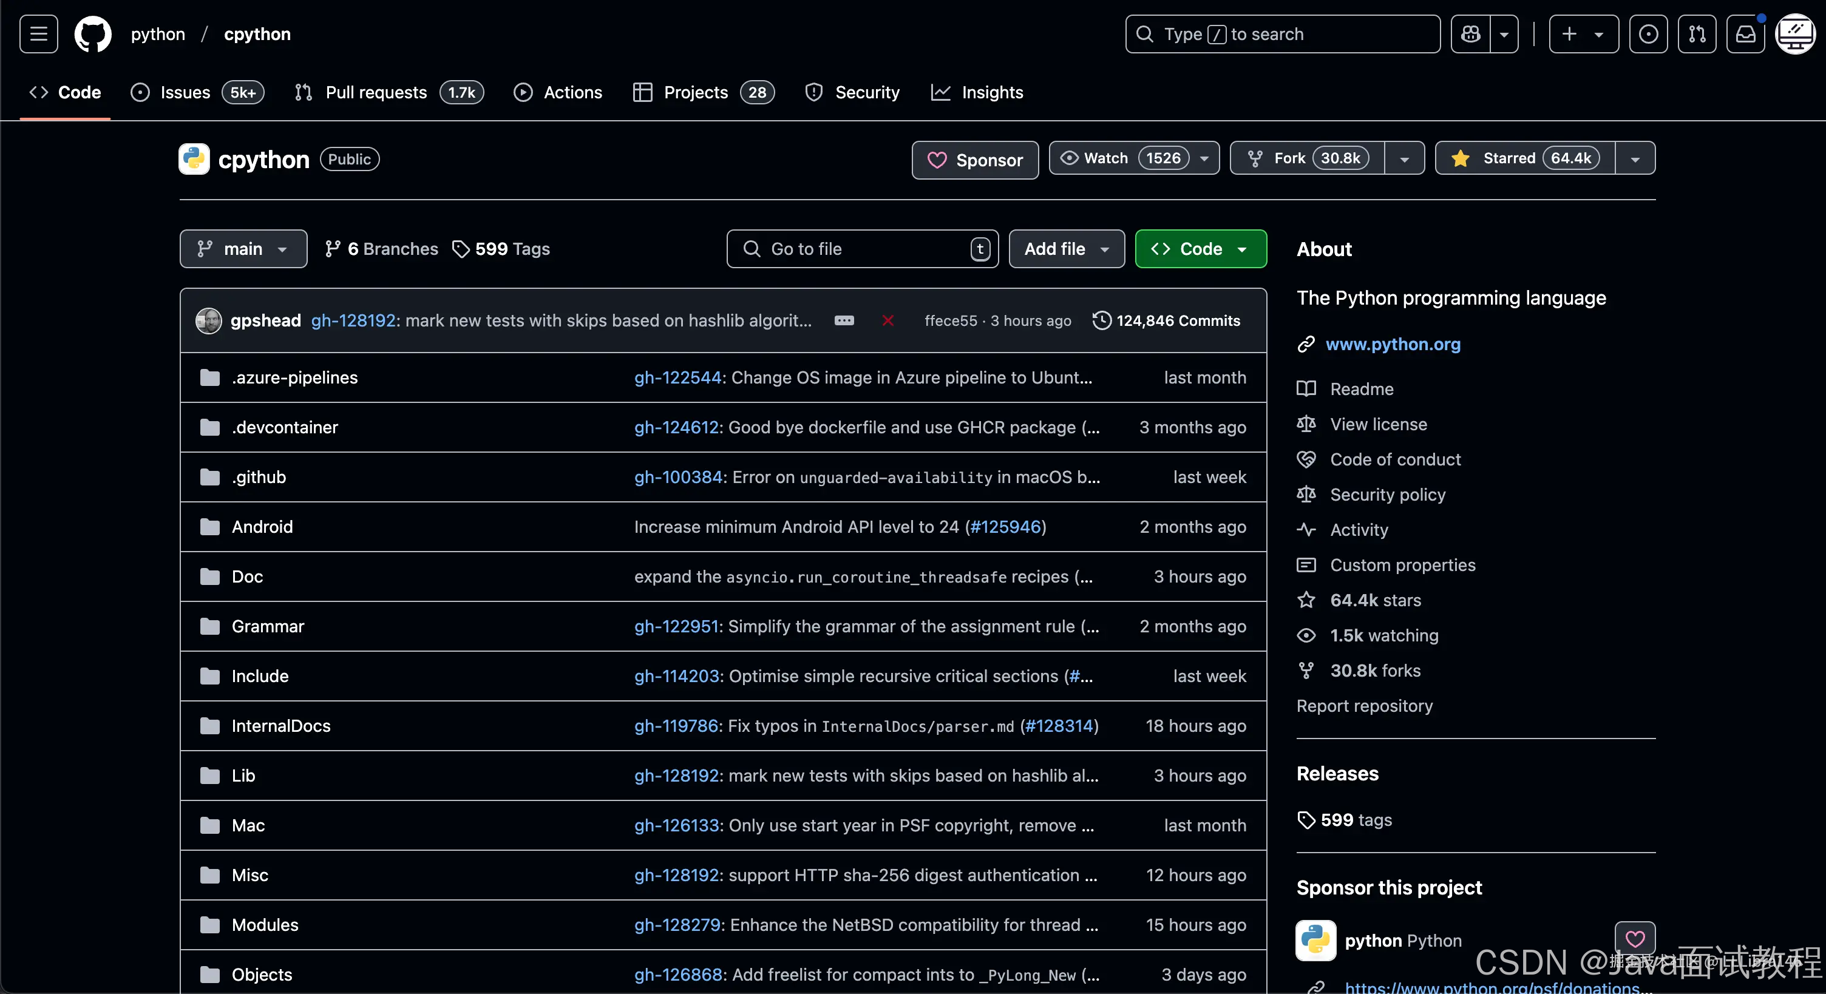Open the Add file dropdown
The height and width of the screenshot is (994, 1826).
pyautogui.click(x=1067, y=249)
